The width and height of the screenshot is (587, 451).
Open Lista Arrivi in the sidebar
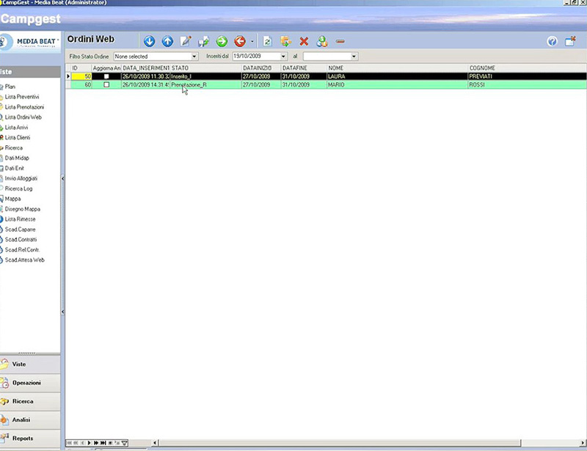point(16,128)
